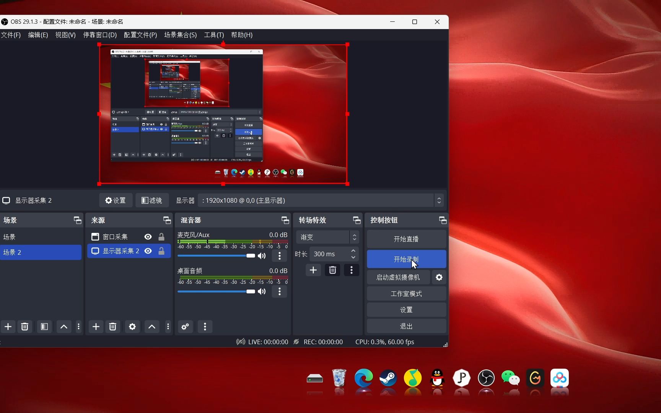This screenshot has width=661, height=413.
Task: Open virtual camera settings gear
Action: [439, 277]
